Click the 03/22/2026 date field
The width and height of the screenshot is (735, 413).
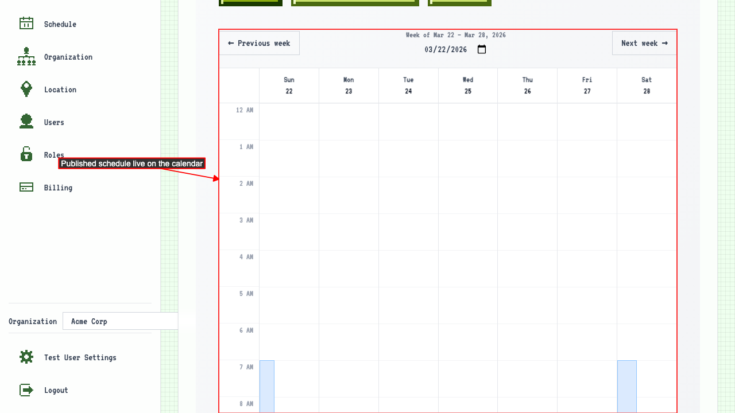tap(446, 49)
